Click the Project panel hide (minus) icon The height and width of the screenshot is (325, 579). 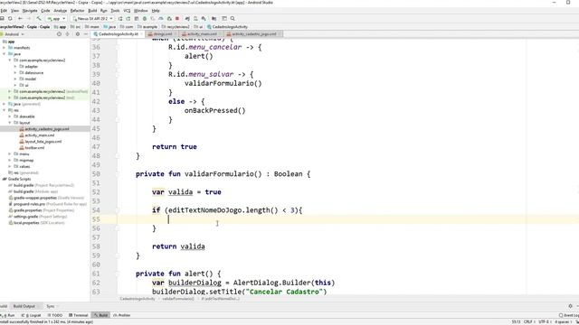(86, 34)
